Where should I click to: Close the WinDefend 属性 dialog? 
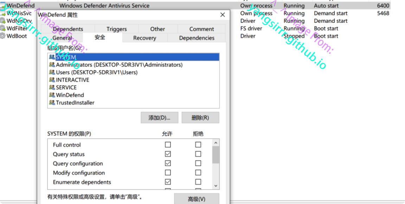pos(223,15)
